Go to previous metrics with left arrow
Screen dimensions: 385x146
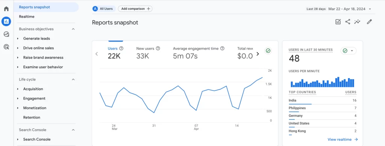pyautogui.click(x=97, y=54)
